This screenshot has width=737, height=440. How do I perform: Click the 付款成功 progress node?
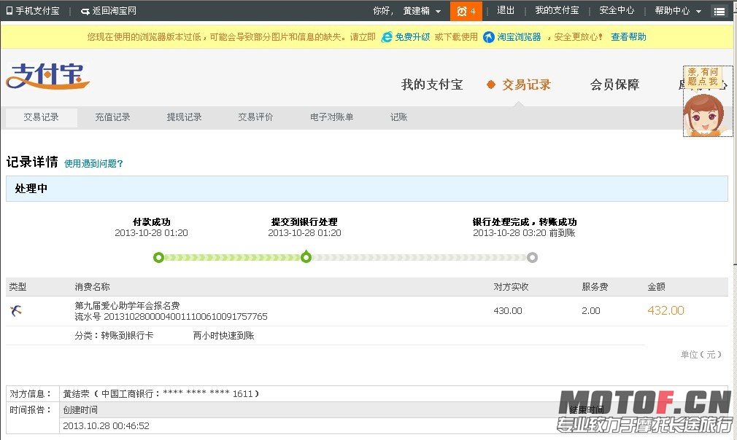[159, 258]
